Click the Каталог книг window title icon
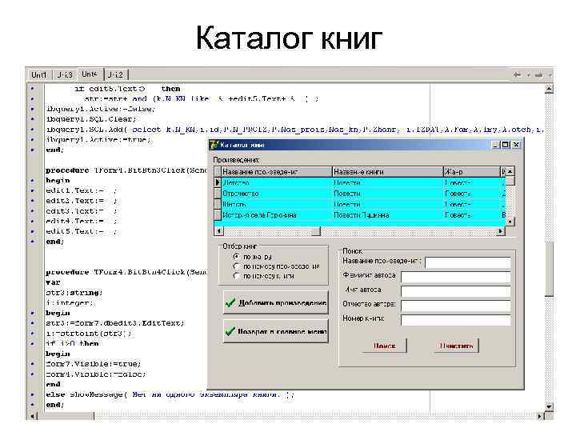This screenshot has height=432, width=576. coord(214,145)
